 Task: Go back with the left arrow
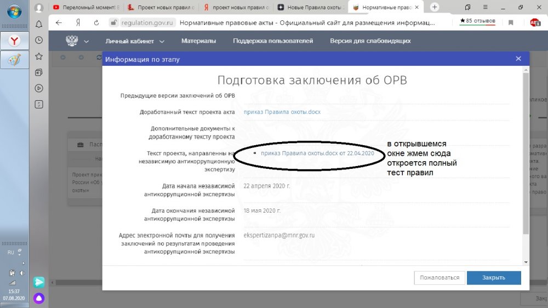coord(59,23)
